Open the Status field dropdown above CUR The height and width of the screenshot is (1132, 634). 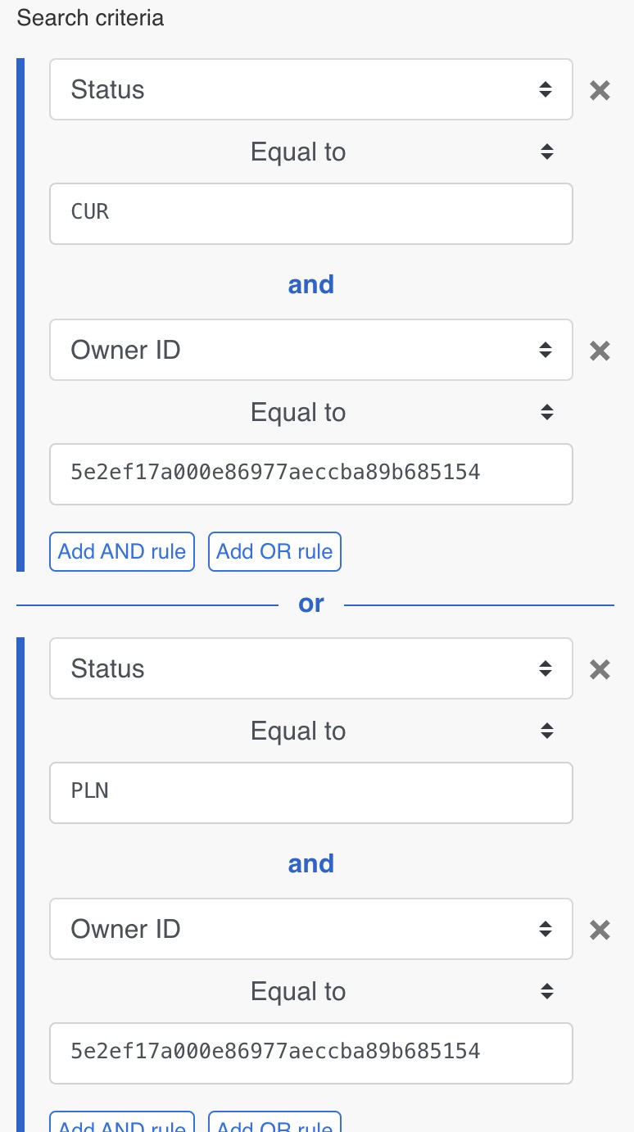[x=310, y=89]
